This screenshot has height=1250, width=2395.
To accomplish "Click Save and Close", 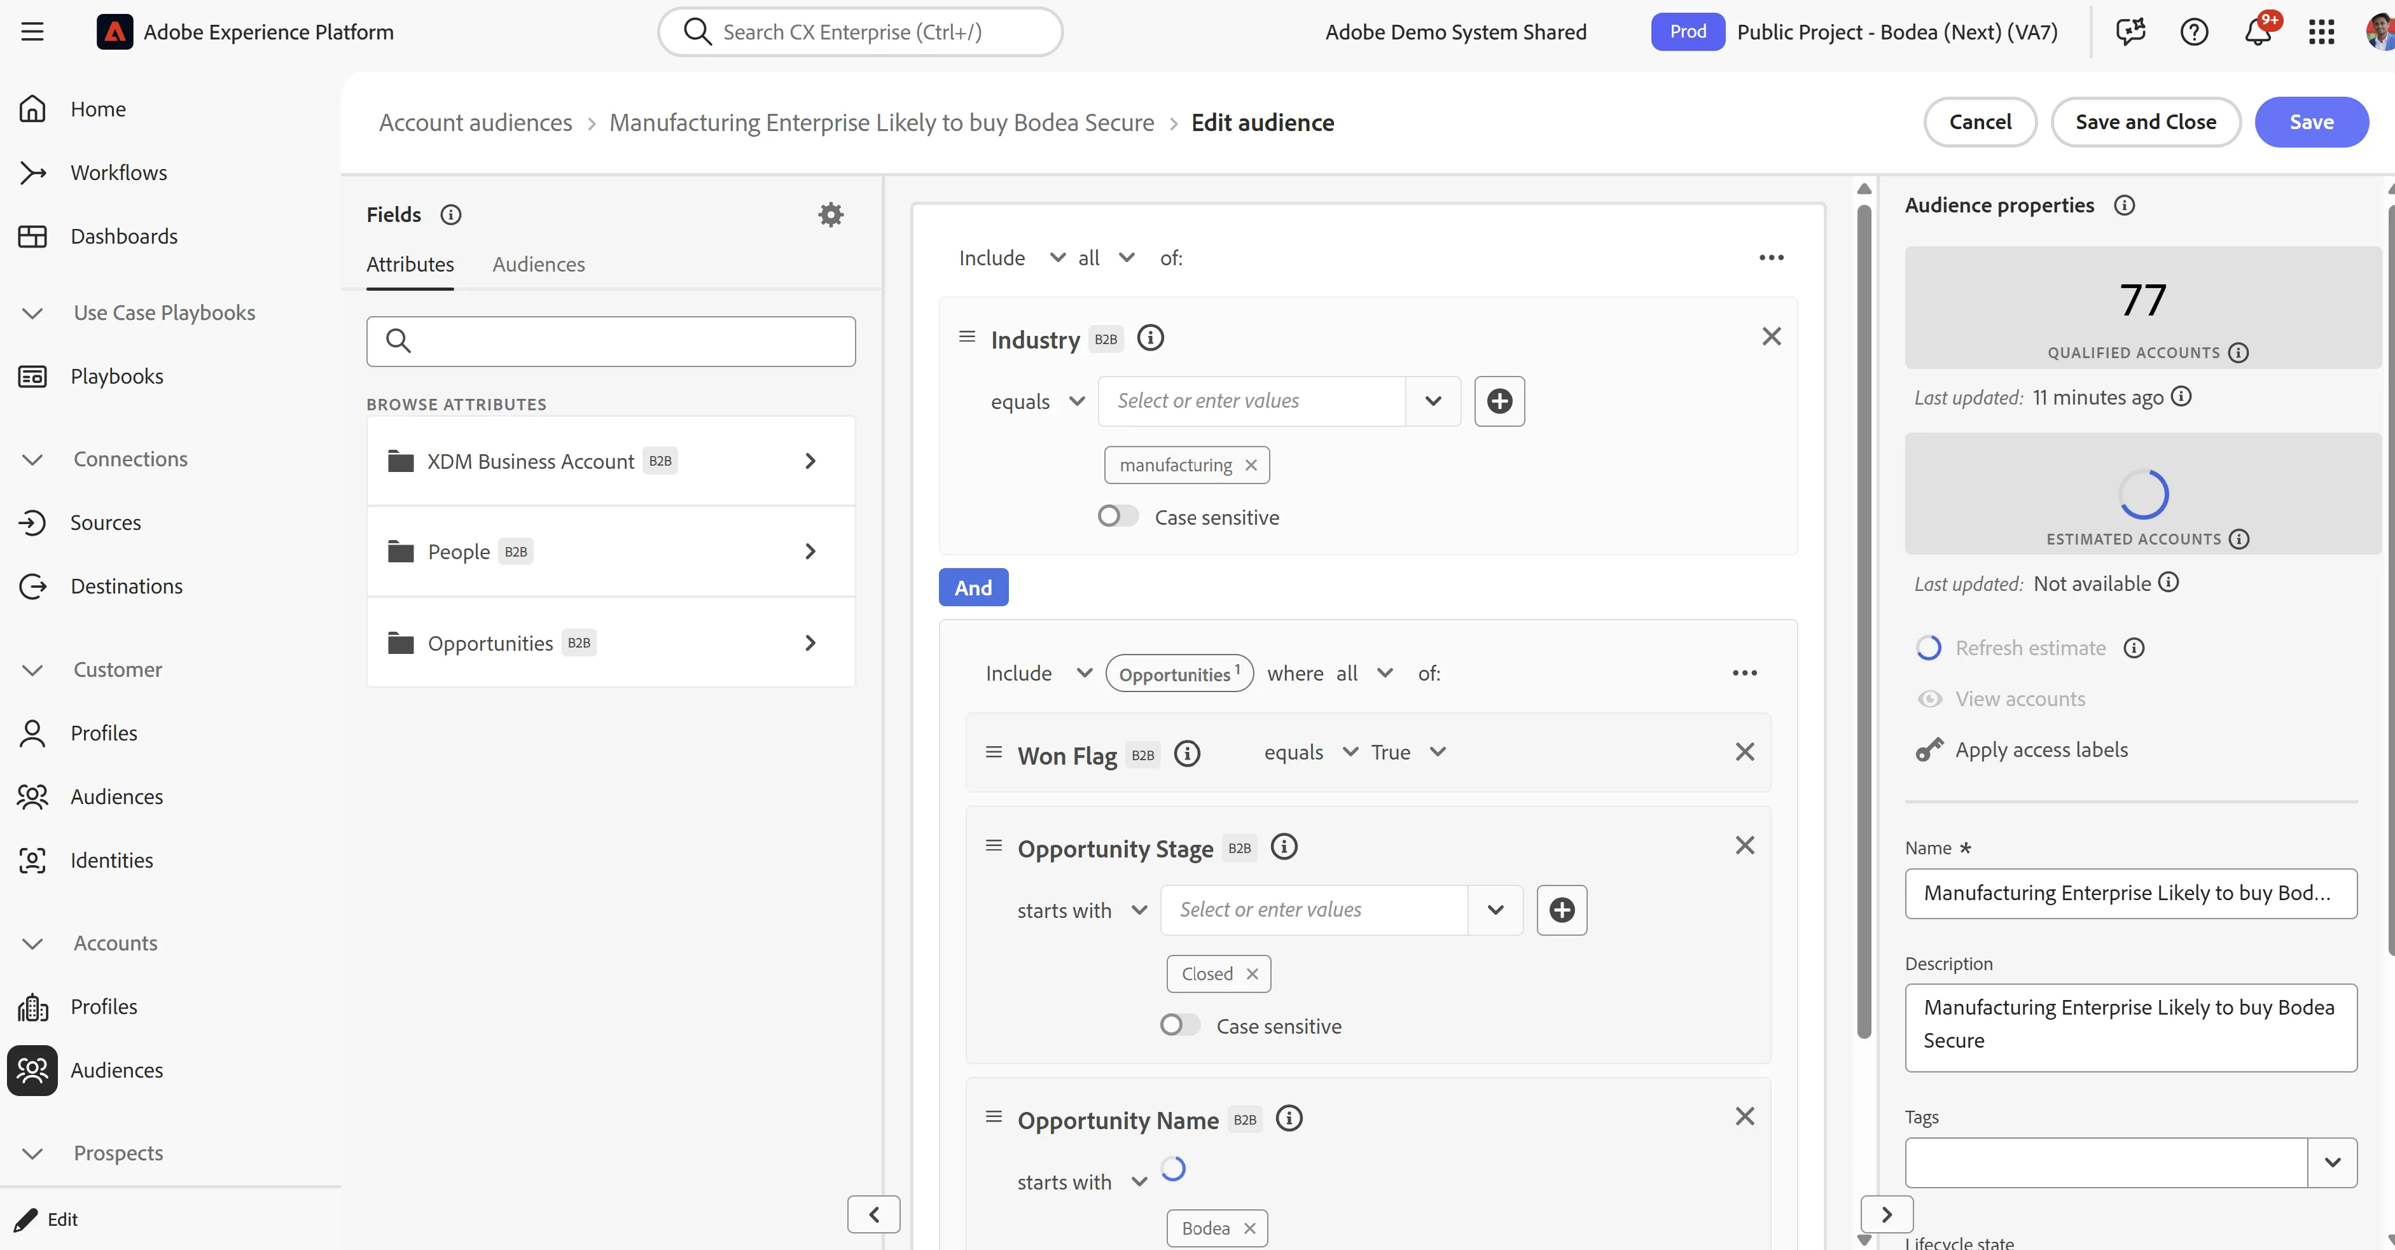I will 2146,122.
